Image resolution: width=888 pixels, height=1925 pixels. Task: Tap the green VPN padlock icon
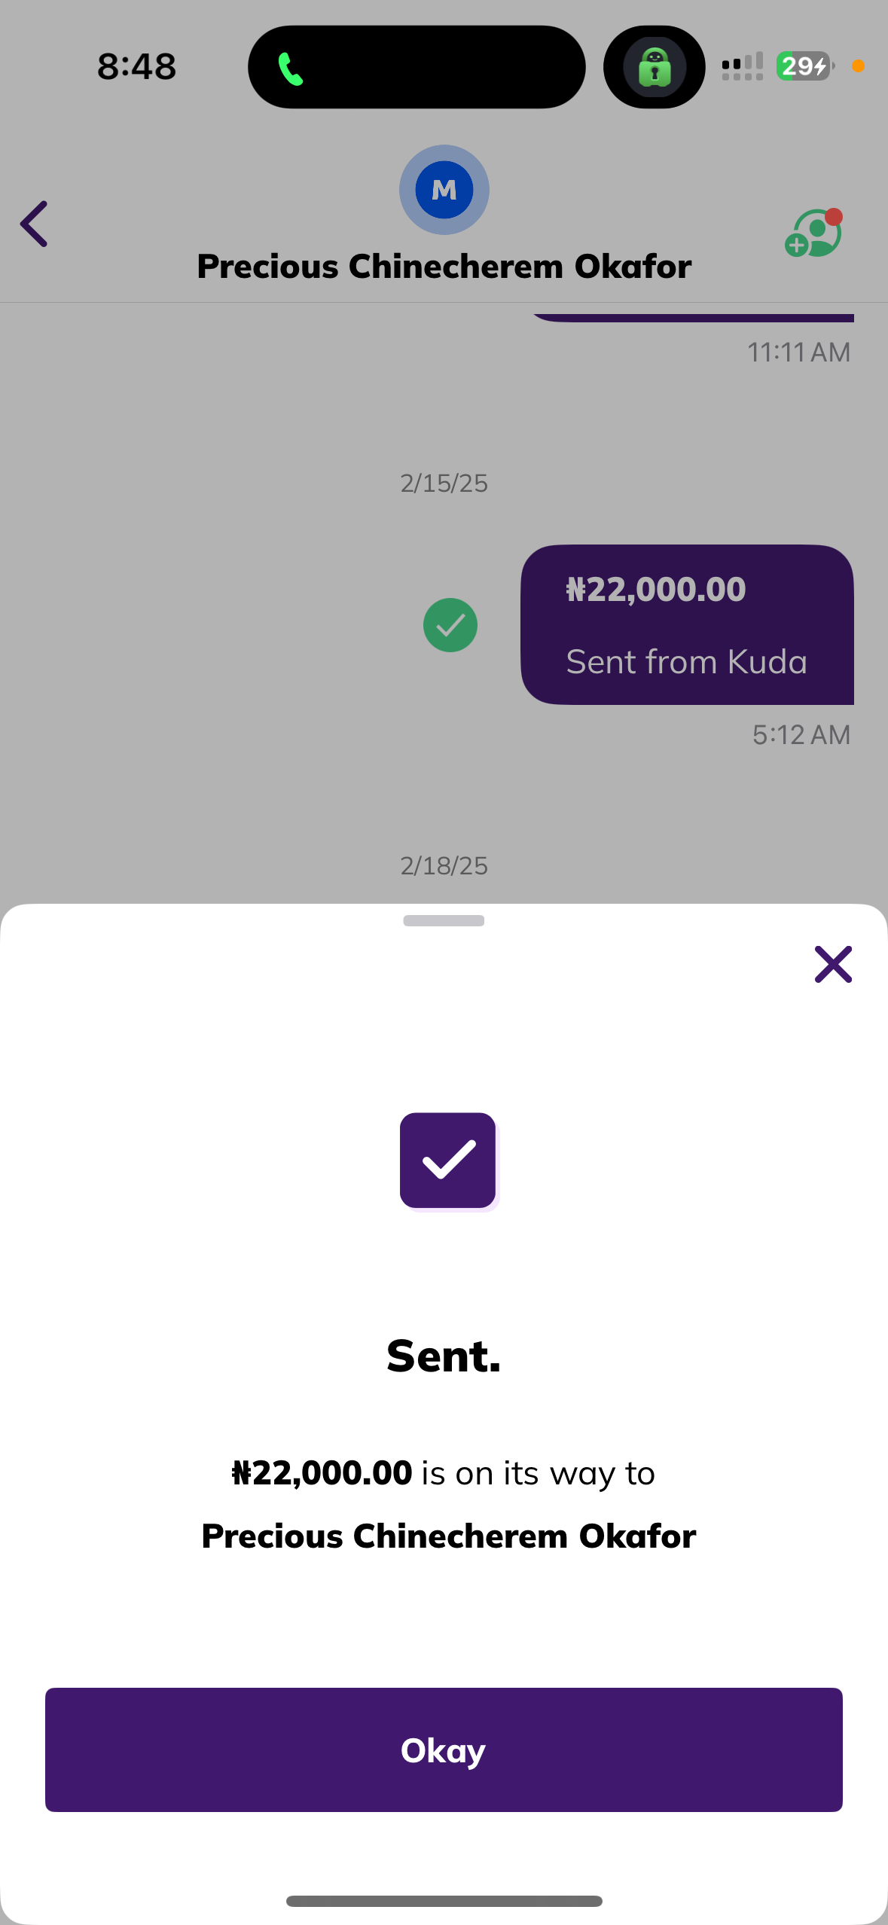[x=654, y=67]
